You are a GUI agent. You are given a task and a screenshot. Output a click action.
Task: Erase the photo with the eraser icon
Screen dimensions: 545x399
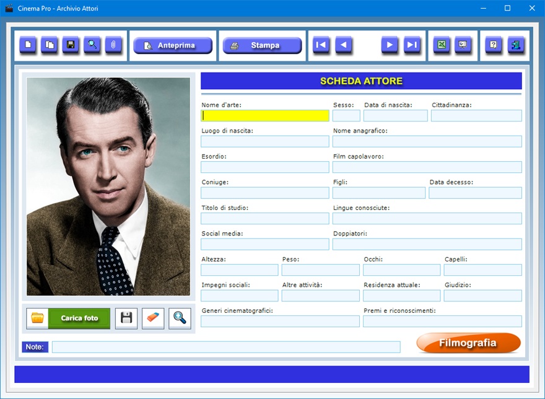click(x=153, y=318)
